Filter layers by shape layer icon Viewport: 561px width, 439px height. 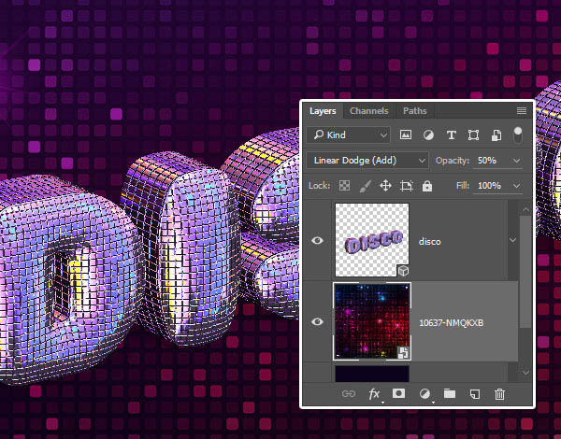[x=474, y=135]
